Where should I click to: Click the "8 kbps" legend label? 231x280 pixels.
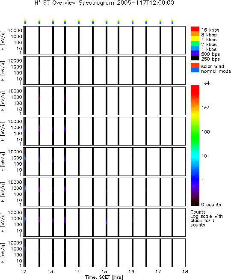click(x=209, y=35)
